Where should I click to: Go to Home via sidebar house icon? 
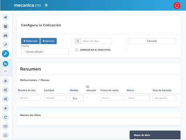click(5, 17)
